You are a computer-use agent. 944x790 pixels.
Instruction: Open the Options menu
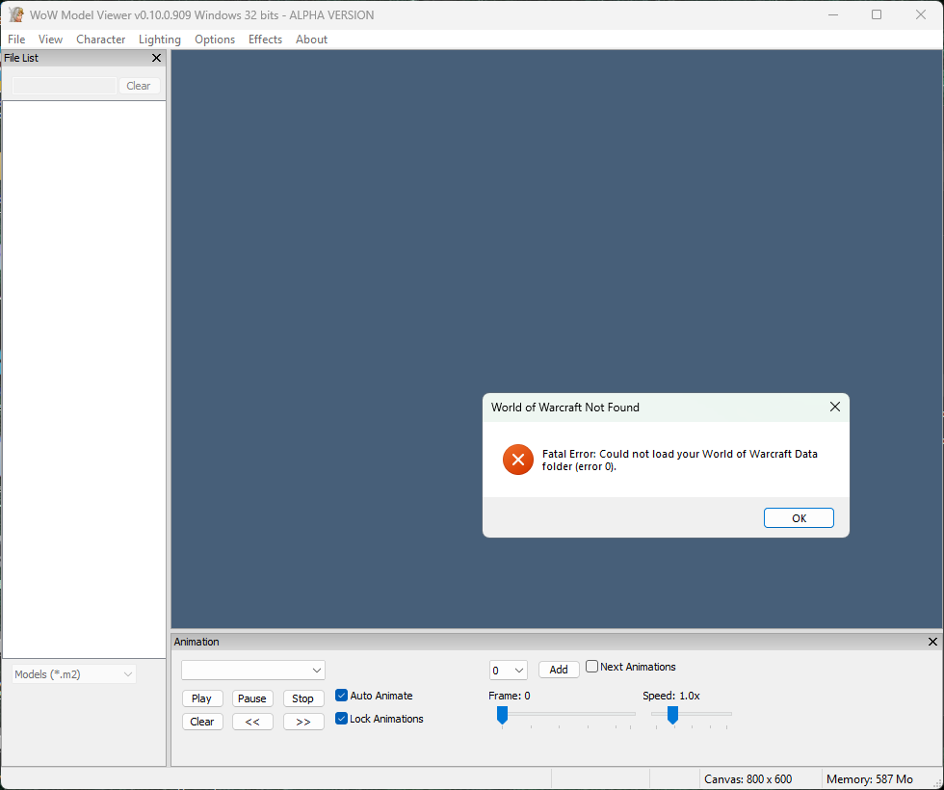tap(214, 39)
